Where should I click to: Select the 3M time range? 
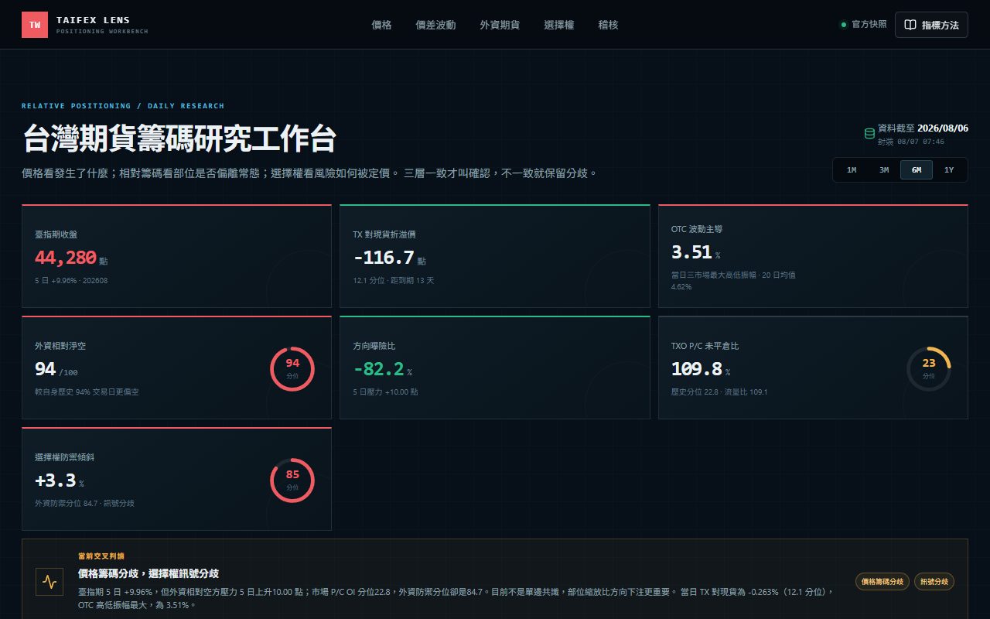click(x=884, y=170)
